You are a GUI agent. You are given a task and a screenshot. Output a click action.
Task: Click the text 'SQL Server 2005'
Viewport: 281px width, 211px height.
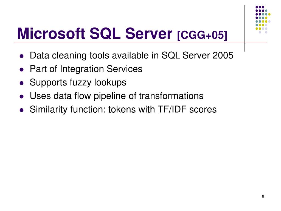tap(197, 55)
